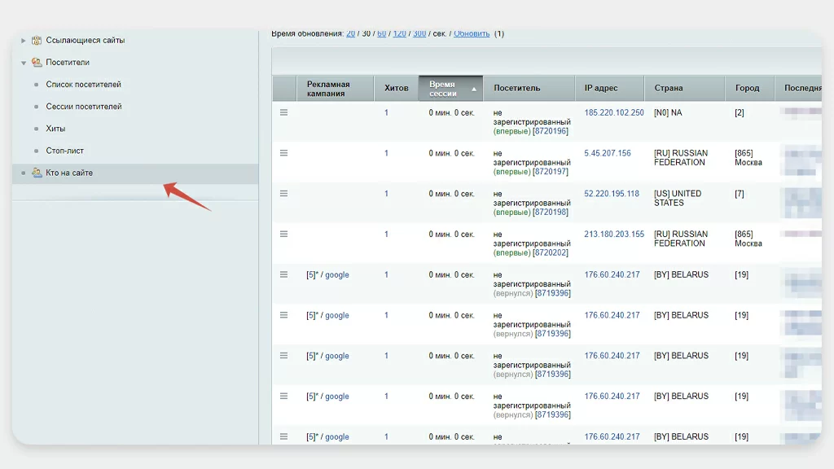Click the Ссылающиеся сайты sidebar icon

(37, 40)
